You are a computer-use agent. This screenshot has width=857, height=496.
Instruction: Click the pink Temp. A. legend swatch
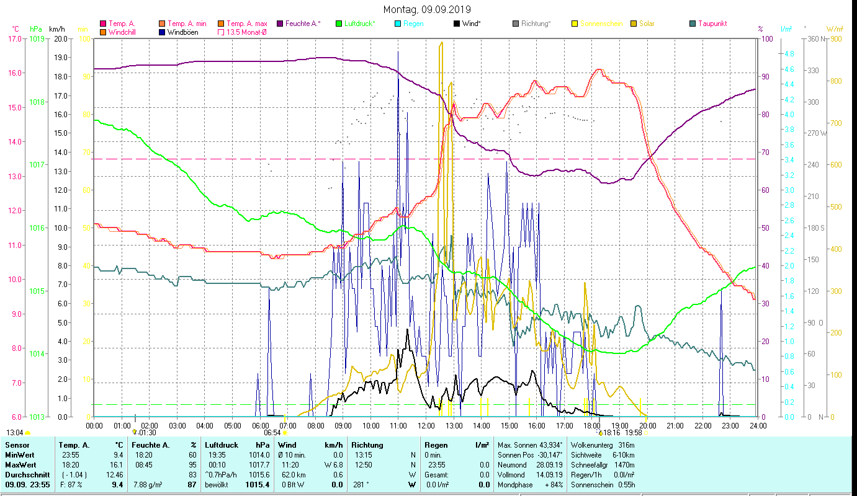pos(103,24)
